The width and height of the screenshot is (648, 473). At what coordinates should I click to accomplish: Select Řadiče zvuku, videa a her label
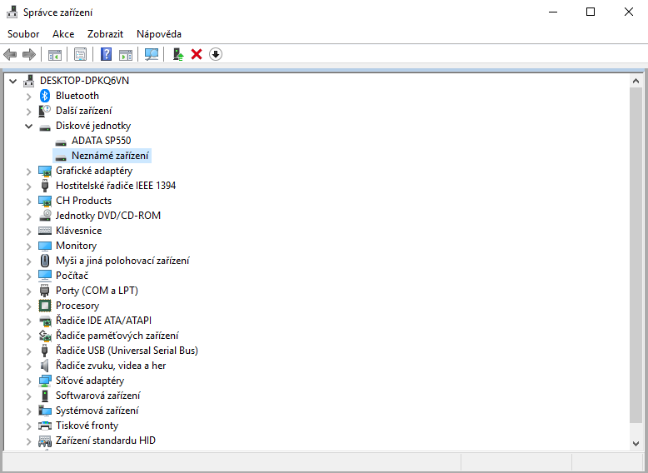[111, 366]
